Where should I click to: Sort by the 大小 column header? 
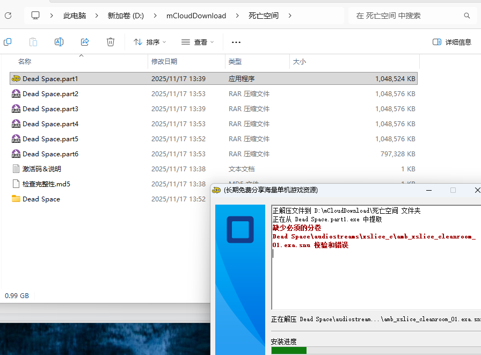point(300,62)
